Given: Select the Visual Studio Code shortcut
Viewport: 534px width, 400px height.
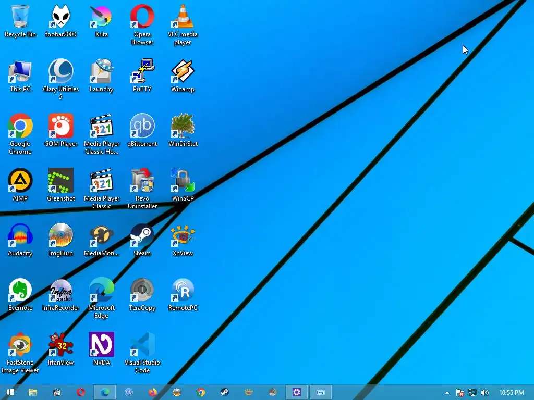Looking at the screenshot, I should pyautogui.click(x=142, y=353).
